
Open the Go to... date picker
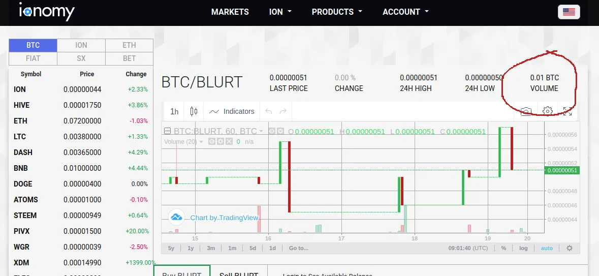pyautogui.click(x=298, y=248)
